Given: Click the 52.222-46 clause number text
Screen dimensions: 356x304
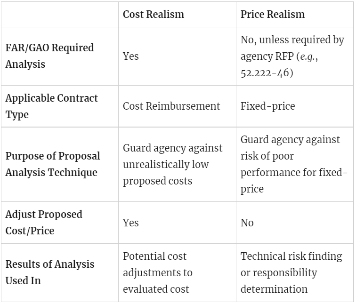Looking at the screenshot, I should click(x=264, y=73).
